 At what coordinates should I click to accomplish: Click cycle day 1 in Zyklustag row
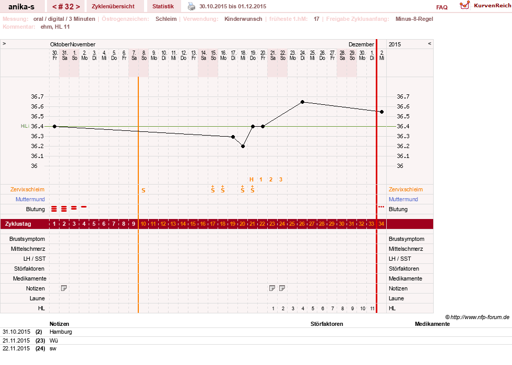tap(54, 224)
